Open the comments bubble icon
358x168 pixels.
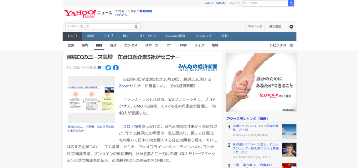pos(99,67)
